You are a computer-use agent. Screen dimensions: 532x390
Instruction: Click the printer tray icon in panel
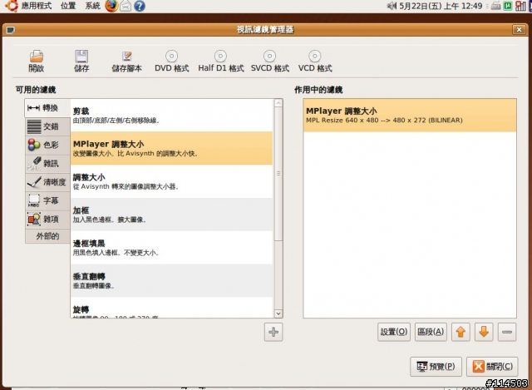pos(496,6)
